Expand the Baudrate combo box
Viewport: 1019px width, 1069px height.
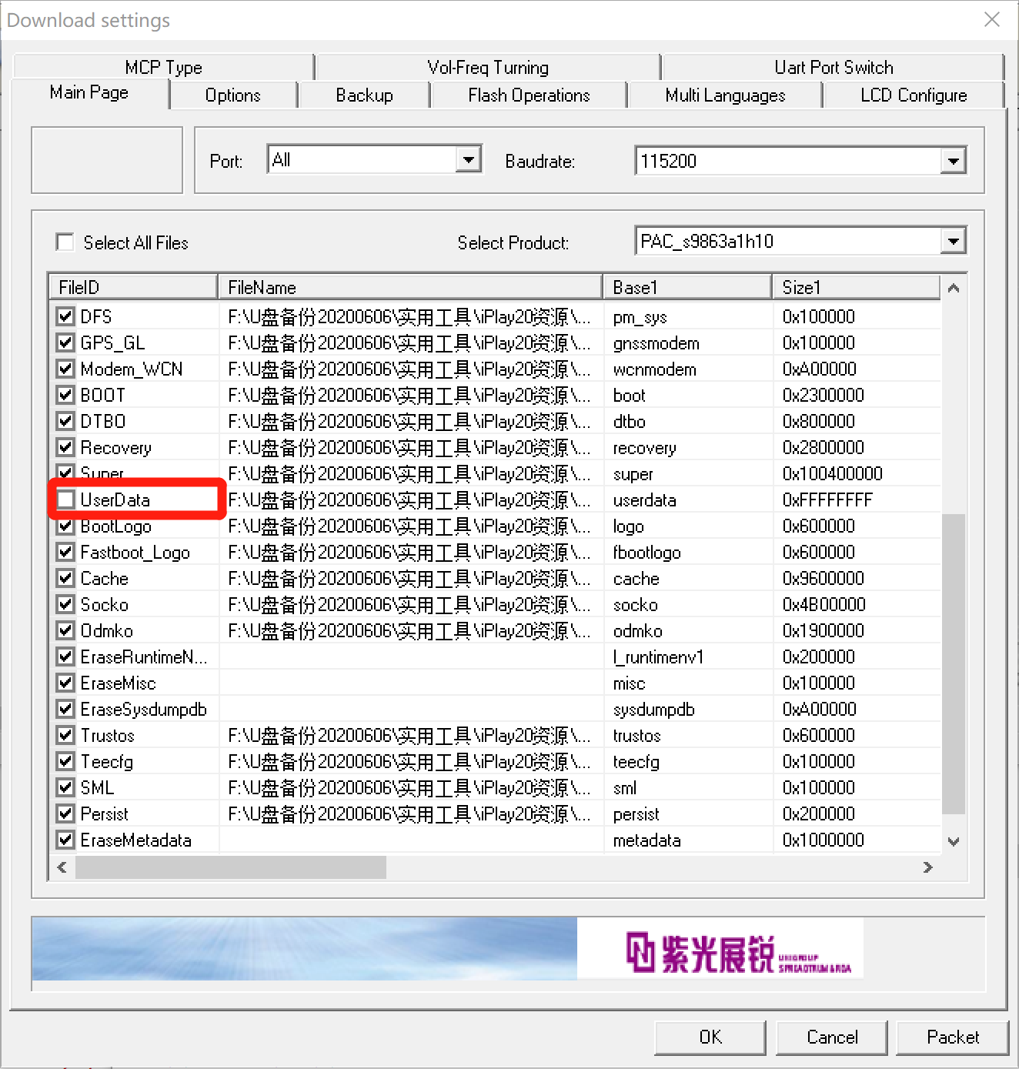click(954, 161)
